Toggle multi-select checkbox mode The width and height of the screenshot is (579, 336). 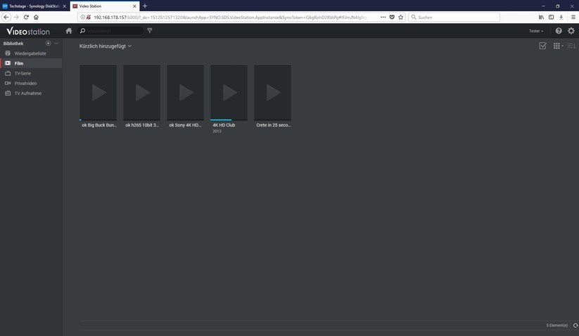(x=542, y=46)
